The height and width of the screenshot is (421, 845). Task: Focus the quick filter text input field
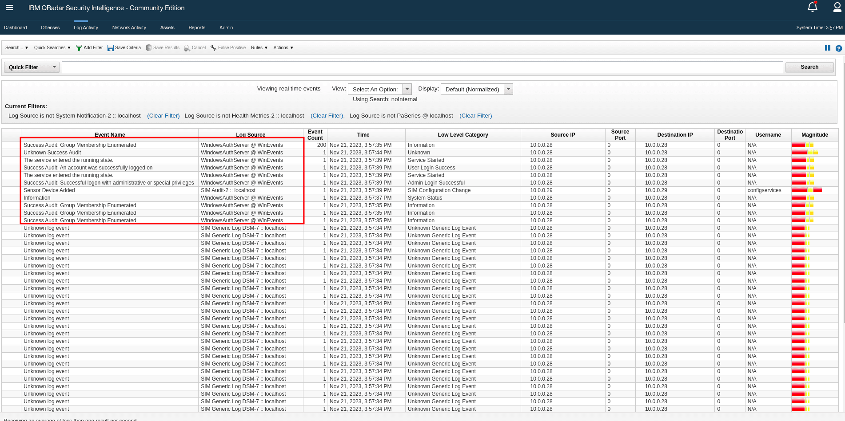[422, 67]
